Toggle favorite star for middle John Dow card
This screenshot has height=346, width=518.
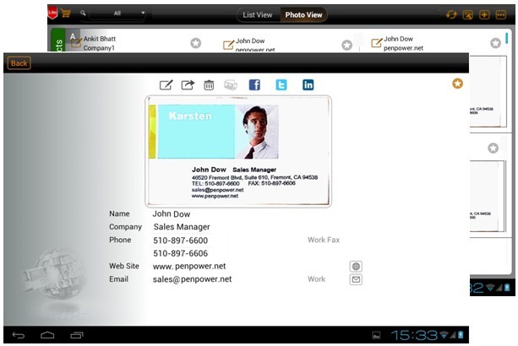pyautogui.click(x=346, y=45)
